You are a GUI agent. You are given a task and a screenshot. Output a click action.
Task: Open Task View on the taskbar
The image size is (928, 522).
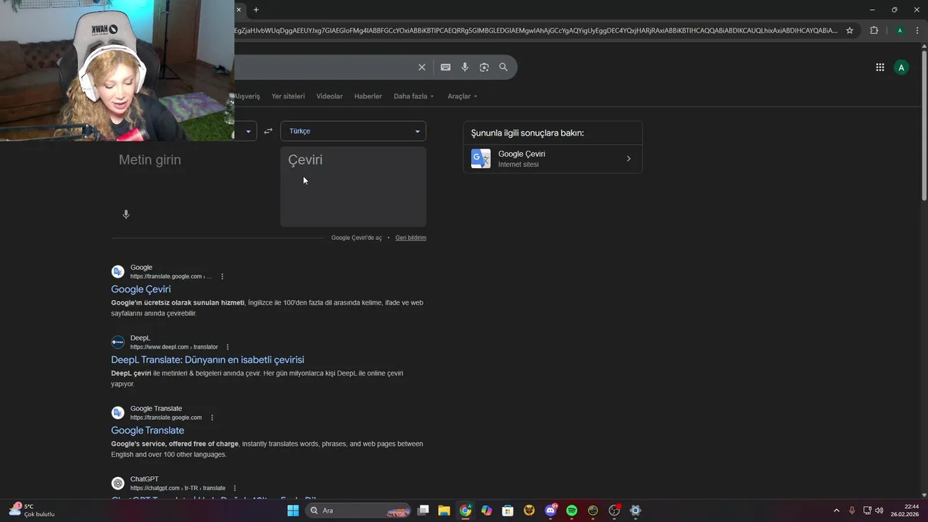tap(423, 510)
